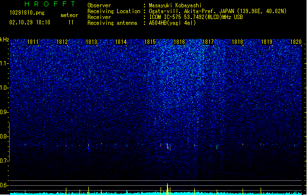The width and height of the screenshot is (307, 195).
Task: Click the observer name Masayuki Kobayashi
Action: (175, 5)
